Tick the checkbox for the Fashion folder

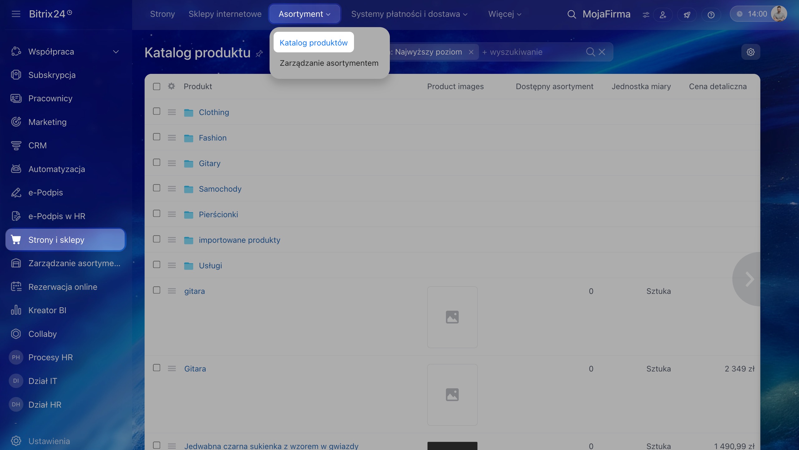tap(157, 137)
